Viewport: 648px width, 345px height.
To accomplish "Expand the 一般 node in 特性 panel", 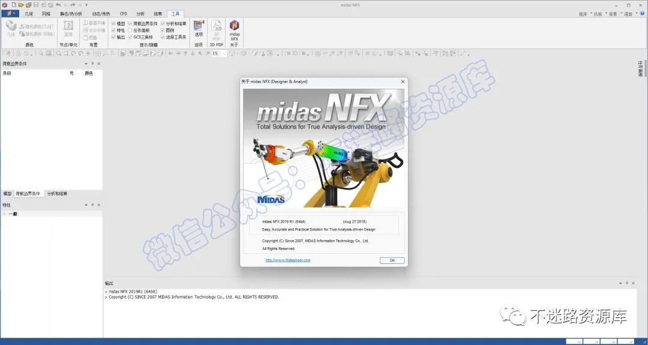I will point(4,214).
